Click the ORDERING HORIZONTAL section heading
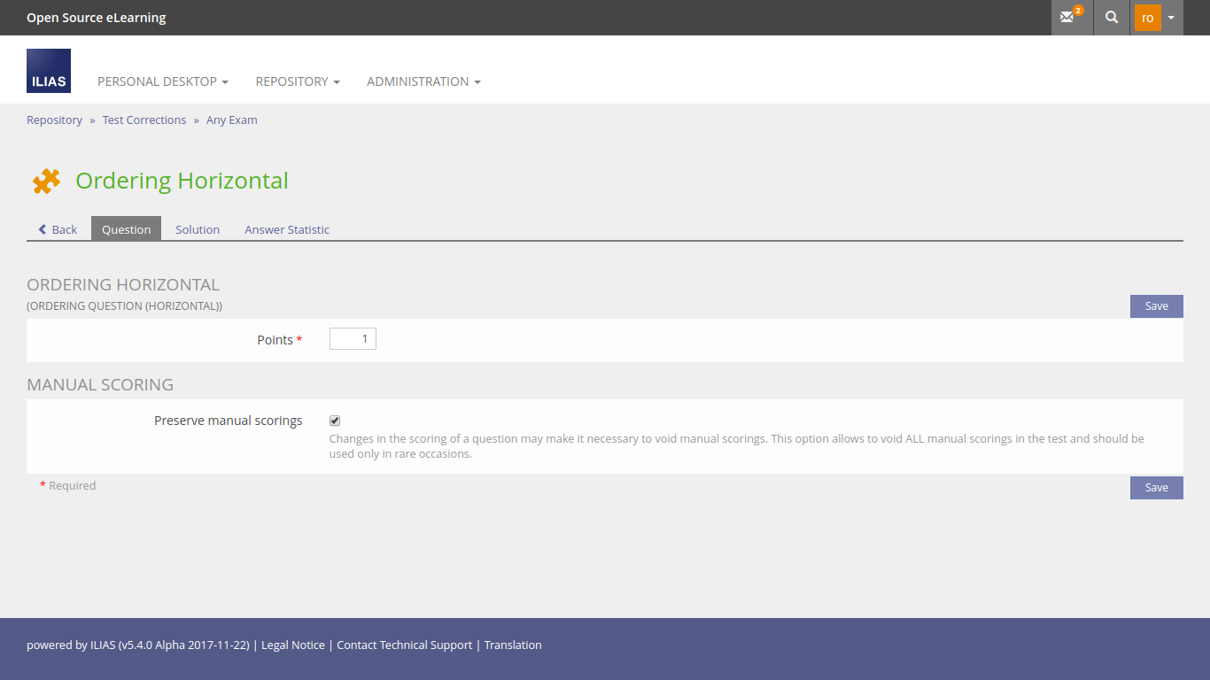The width and height of the screenshot is (1210, 680). pyautogui.click(x=123, y=285)
